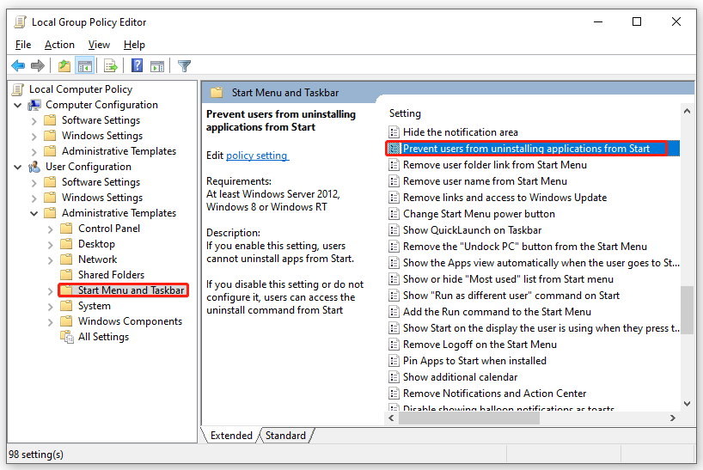The image size is (703, 470).
Task: Click the Up one level folder icon
Action: pyautogui.click(x=64, y=66)
